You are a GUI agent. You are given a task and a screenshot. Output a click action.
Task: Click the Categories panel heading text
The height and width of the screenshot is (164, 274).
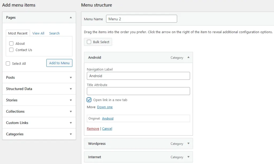pos(15,134)
